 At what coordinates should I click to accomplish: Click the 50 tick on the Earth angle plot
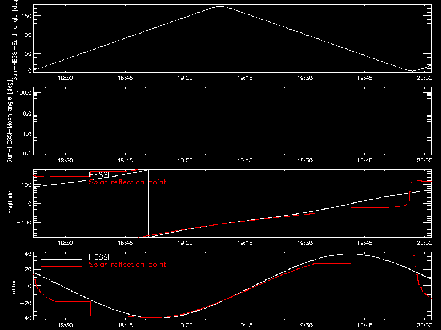point(28,53)
